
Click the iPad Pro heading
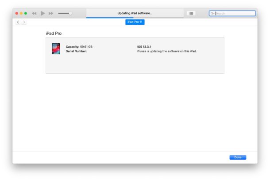click(x=54, y=34)
